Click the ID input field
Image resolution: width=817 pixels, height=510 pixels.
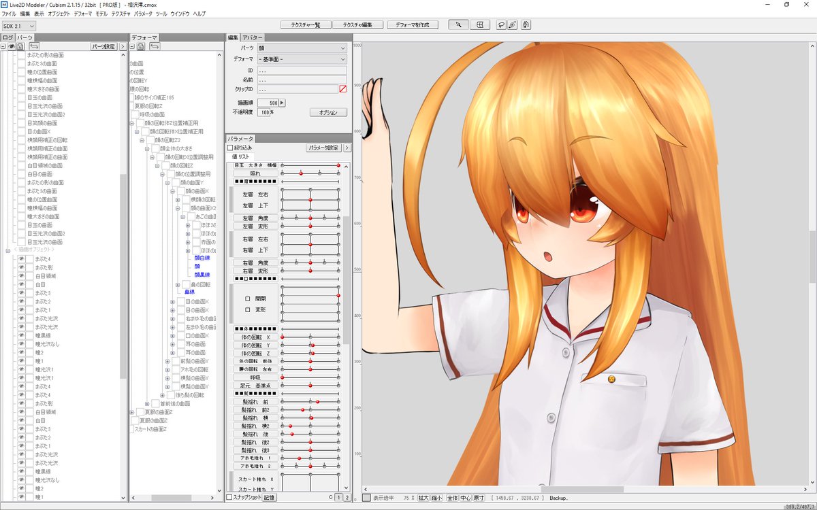(x=302, y=70)
